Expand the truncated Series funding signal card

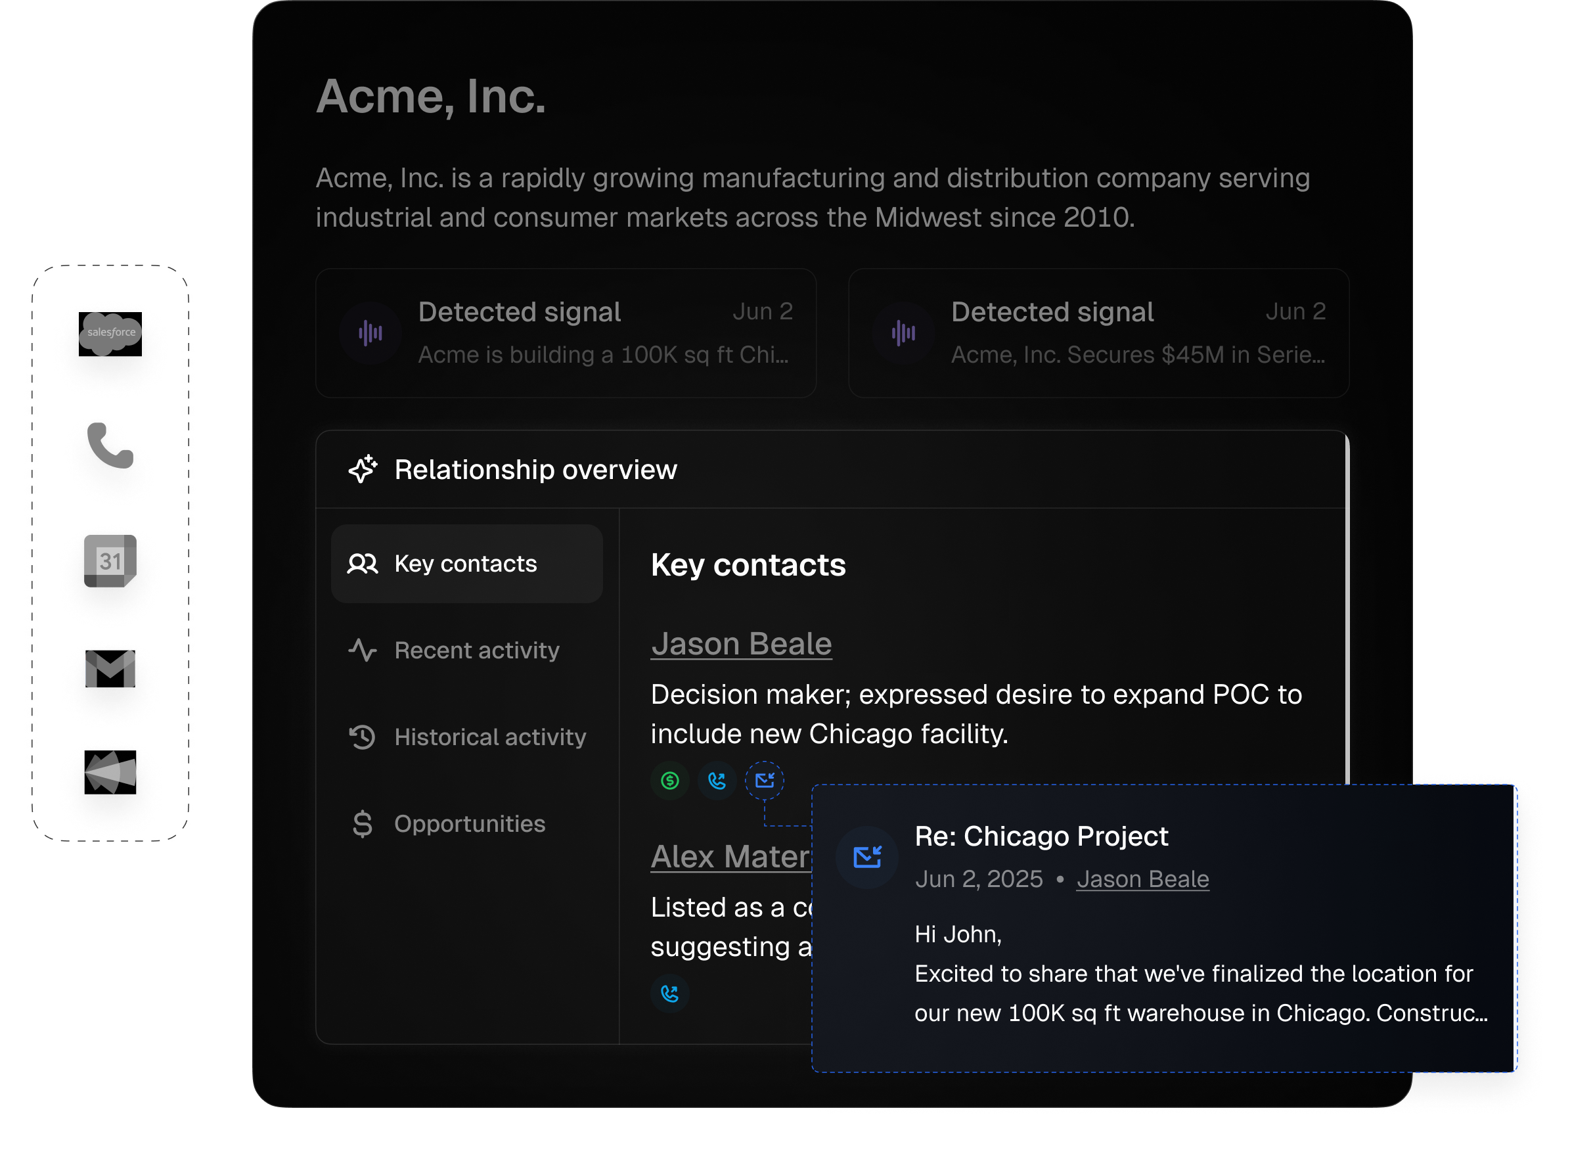(1098, 333)
